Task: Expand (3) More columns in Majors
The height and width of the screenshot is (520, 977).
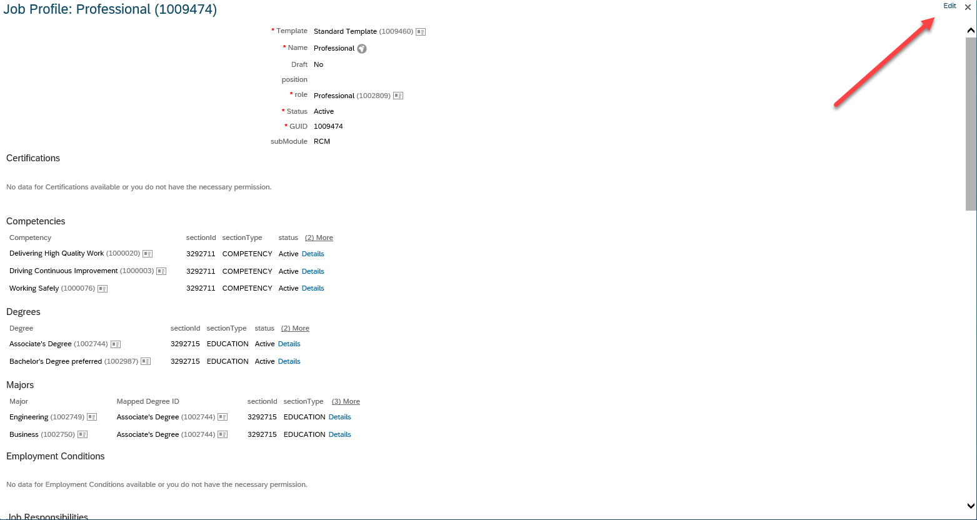Action: [x=346, y=401]
